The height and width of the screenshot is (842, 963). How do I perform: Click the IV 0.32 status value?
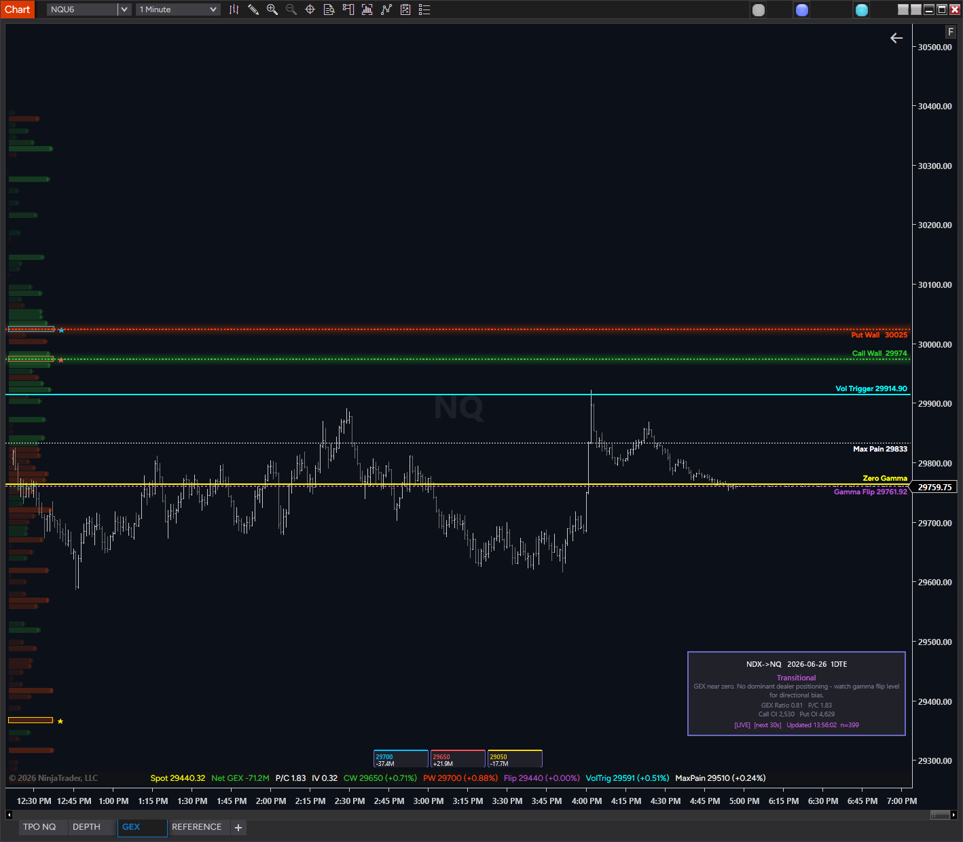tap(325, 778)
